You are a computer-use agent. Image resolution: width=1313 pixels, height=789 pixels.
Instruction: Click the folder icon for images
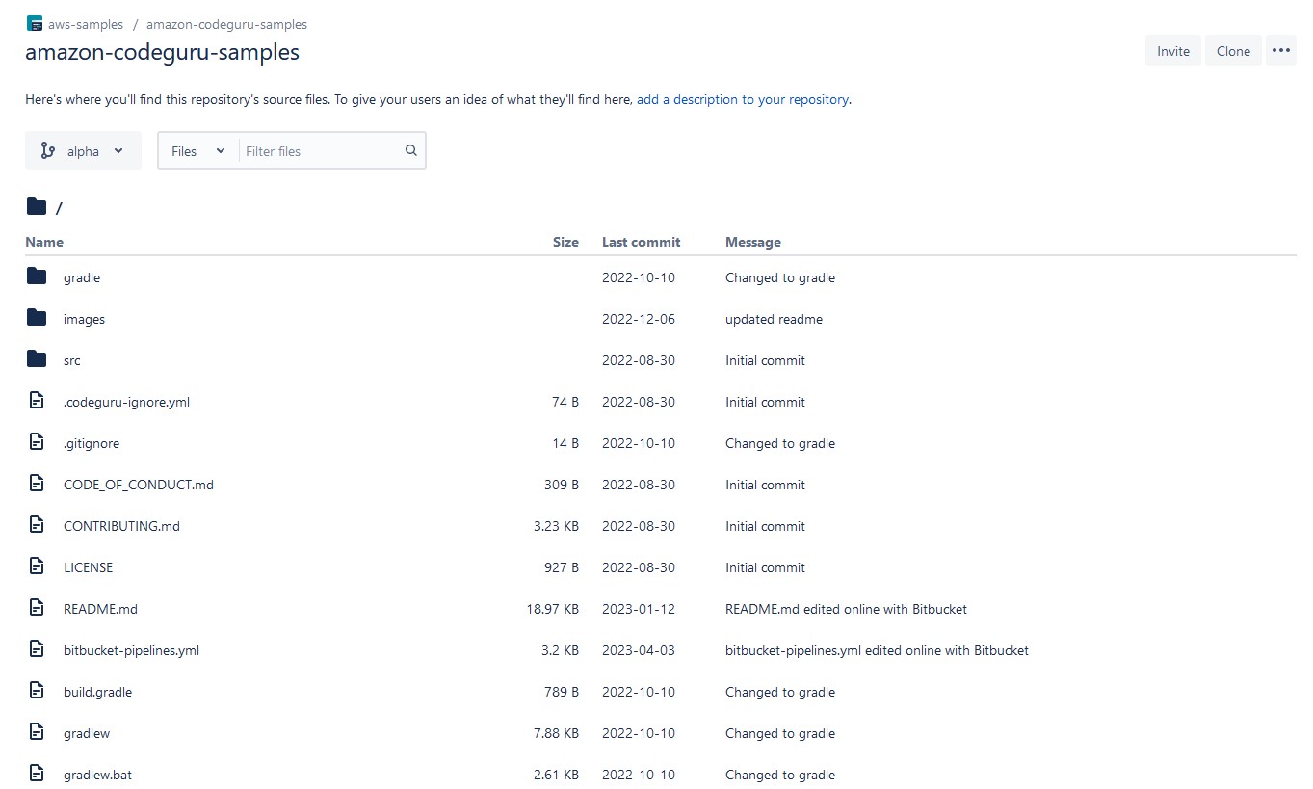coord(37,318)
